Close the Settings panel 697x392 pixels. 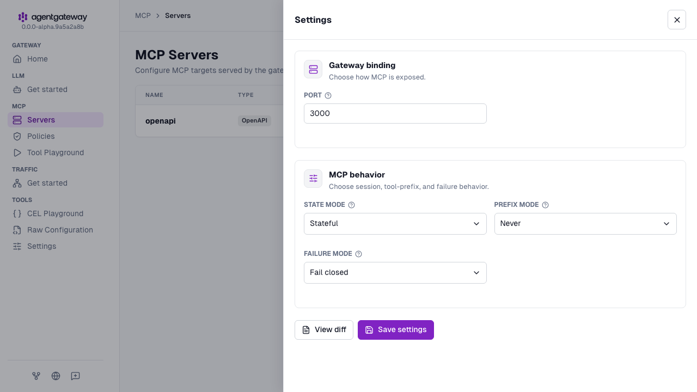pos(677,20)
